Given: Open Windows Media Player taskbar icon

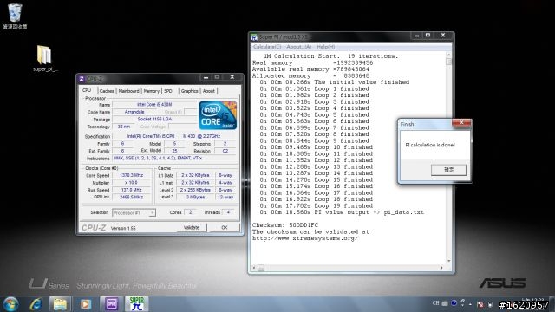Looking at the screenshot, I should [x=86, y=304].
